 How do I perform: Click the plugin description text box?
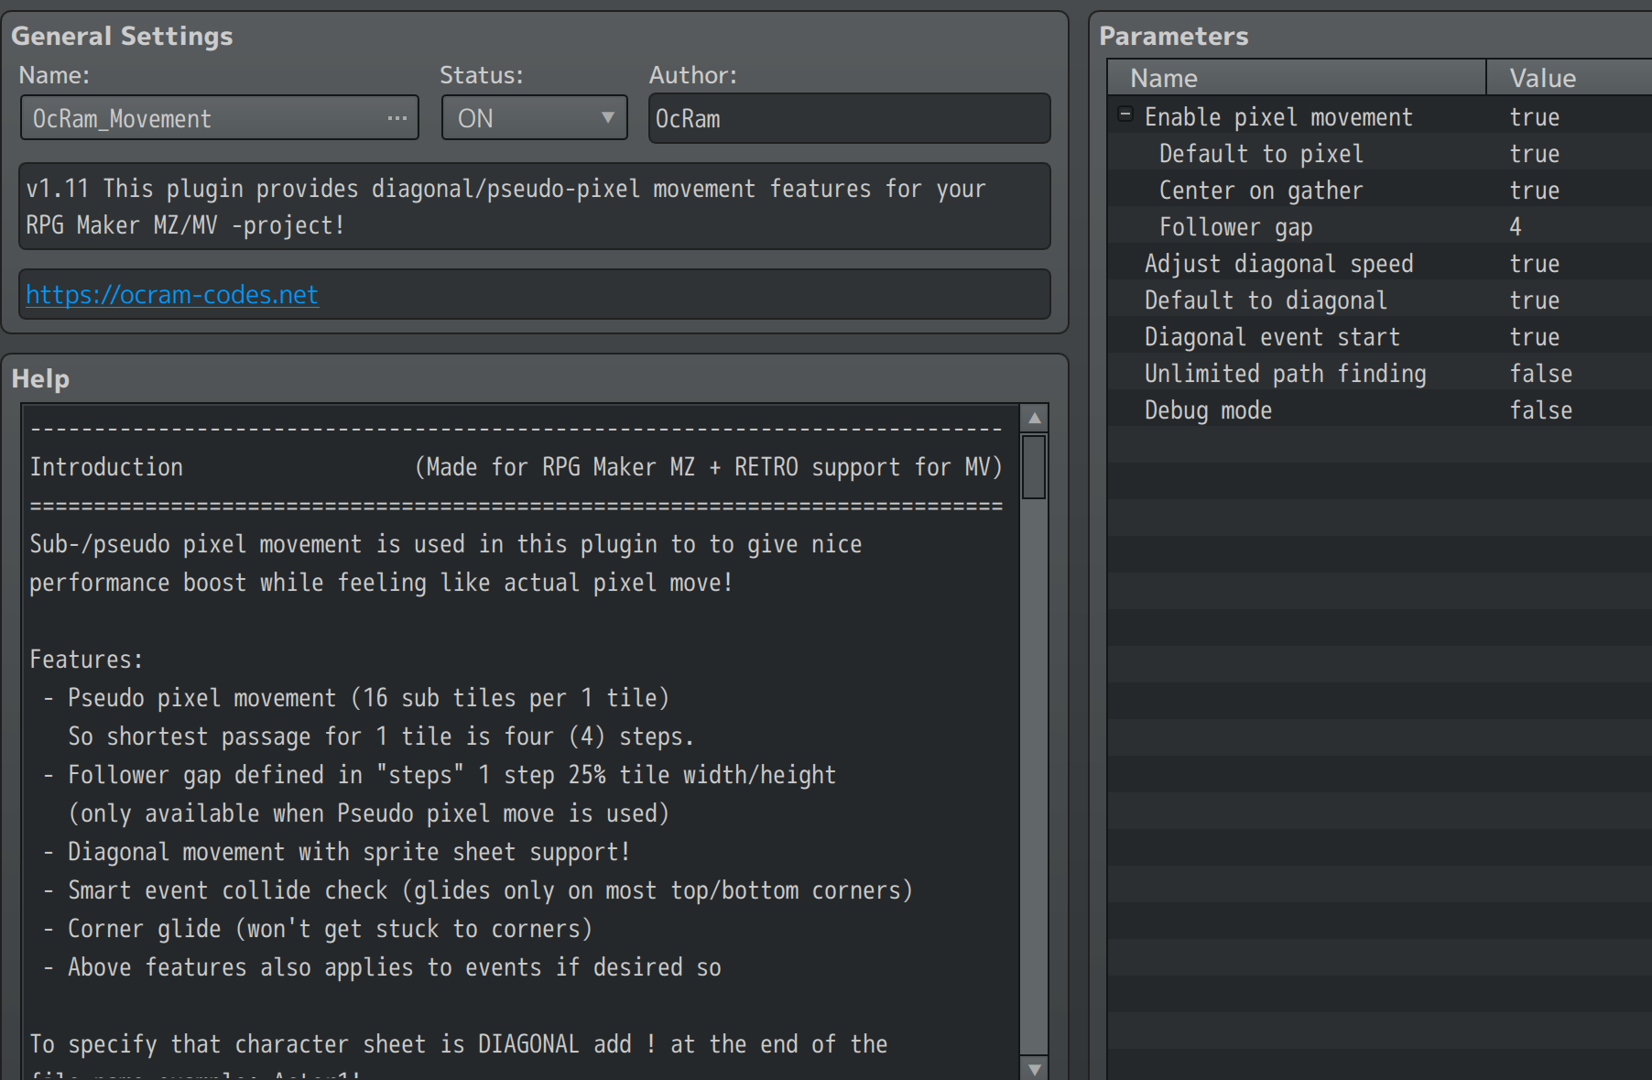click(x=535, y=206)
